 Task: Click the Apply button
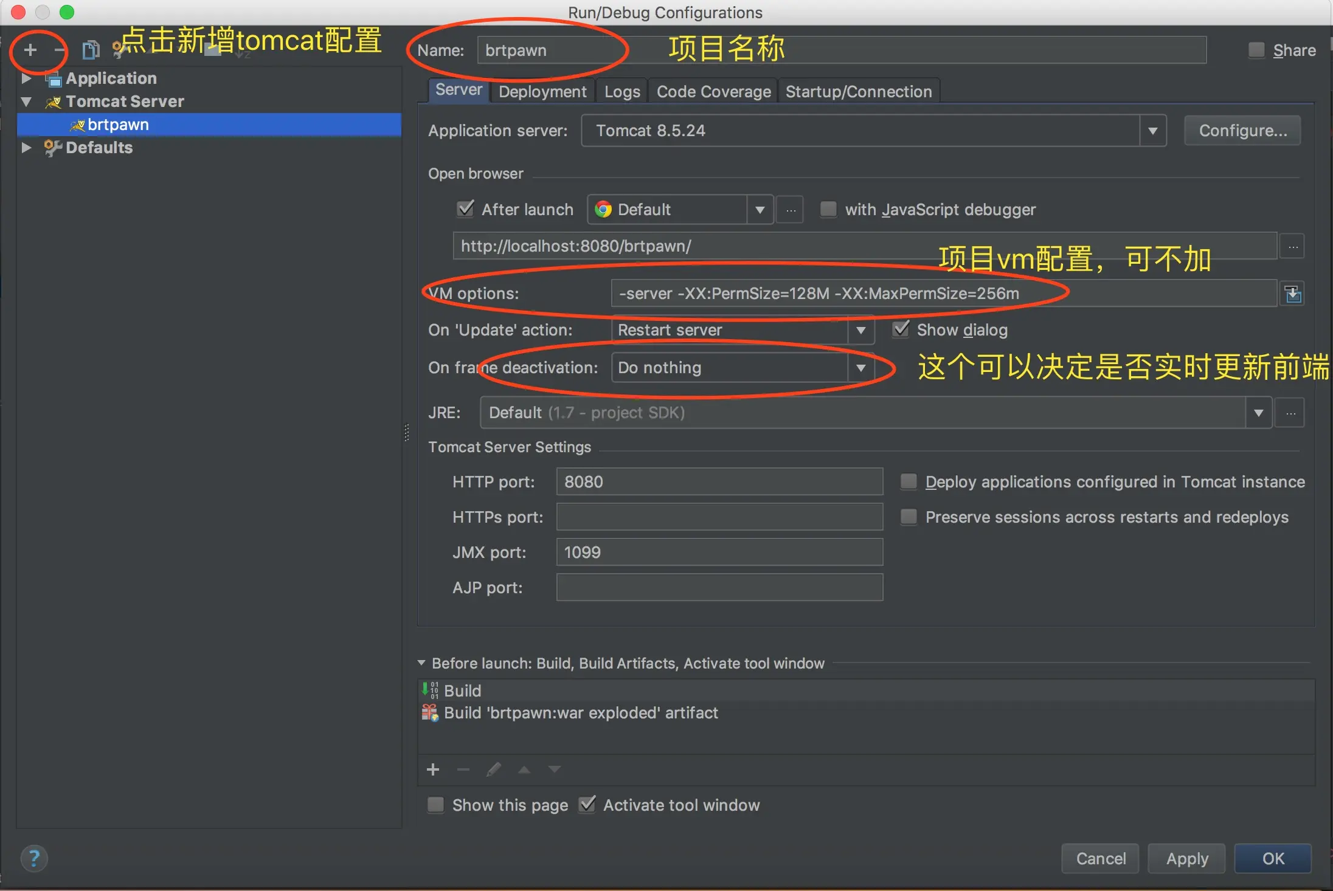coord(1186,858)
